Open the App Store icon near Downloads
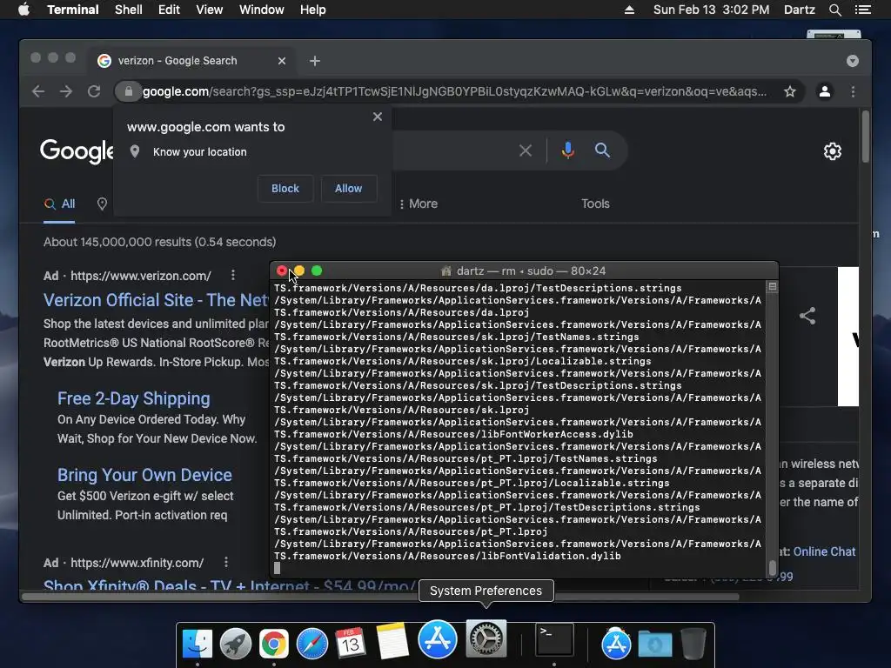The image size is (891, 668). click(616, 644)
